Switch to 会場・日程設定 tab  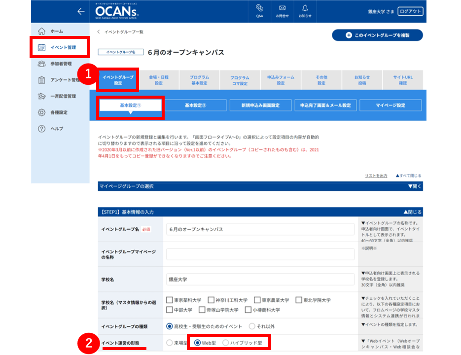[159, 80]
